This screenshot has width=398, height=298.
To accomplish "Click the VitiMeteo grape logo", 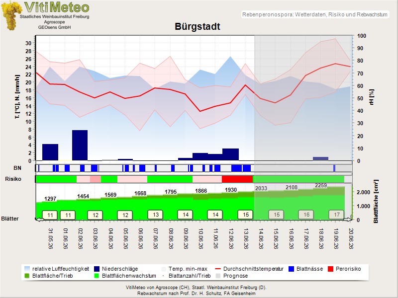I will pos(10,15).
